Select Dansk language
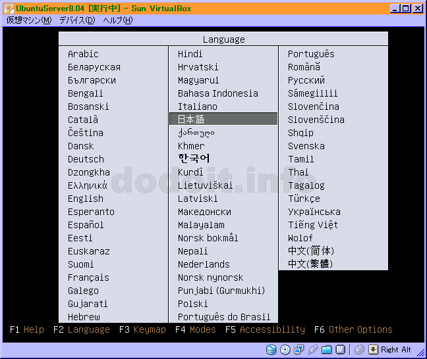 click(x=80, y=146)
